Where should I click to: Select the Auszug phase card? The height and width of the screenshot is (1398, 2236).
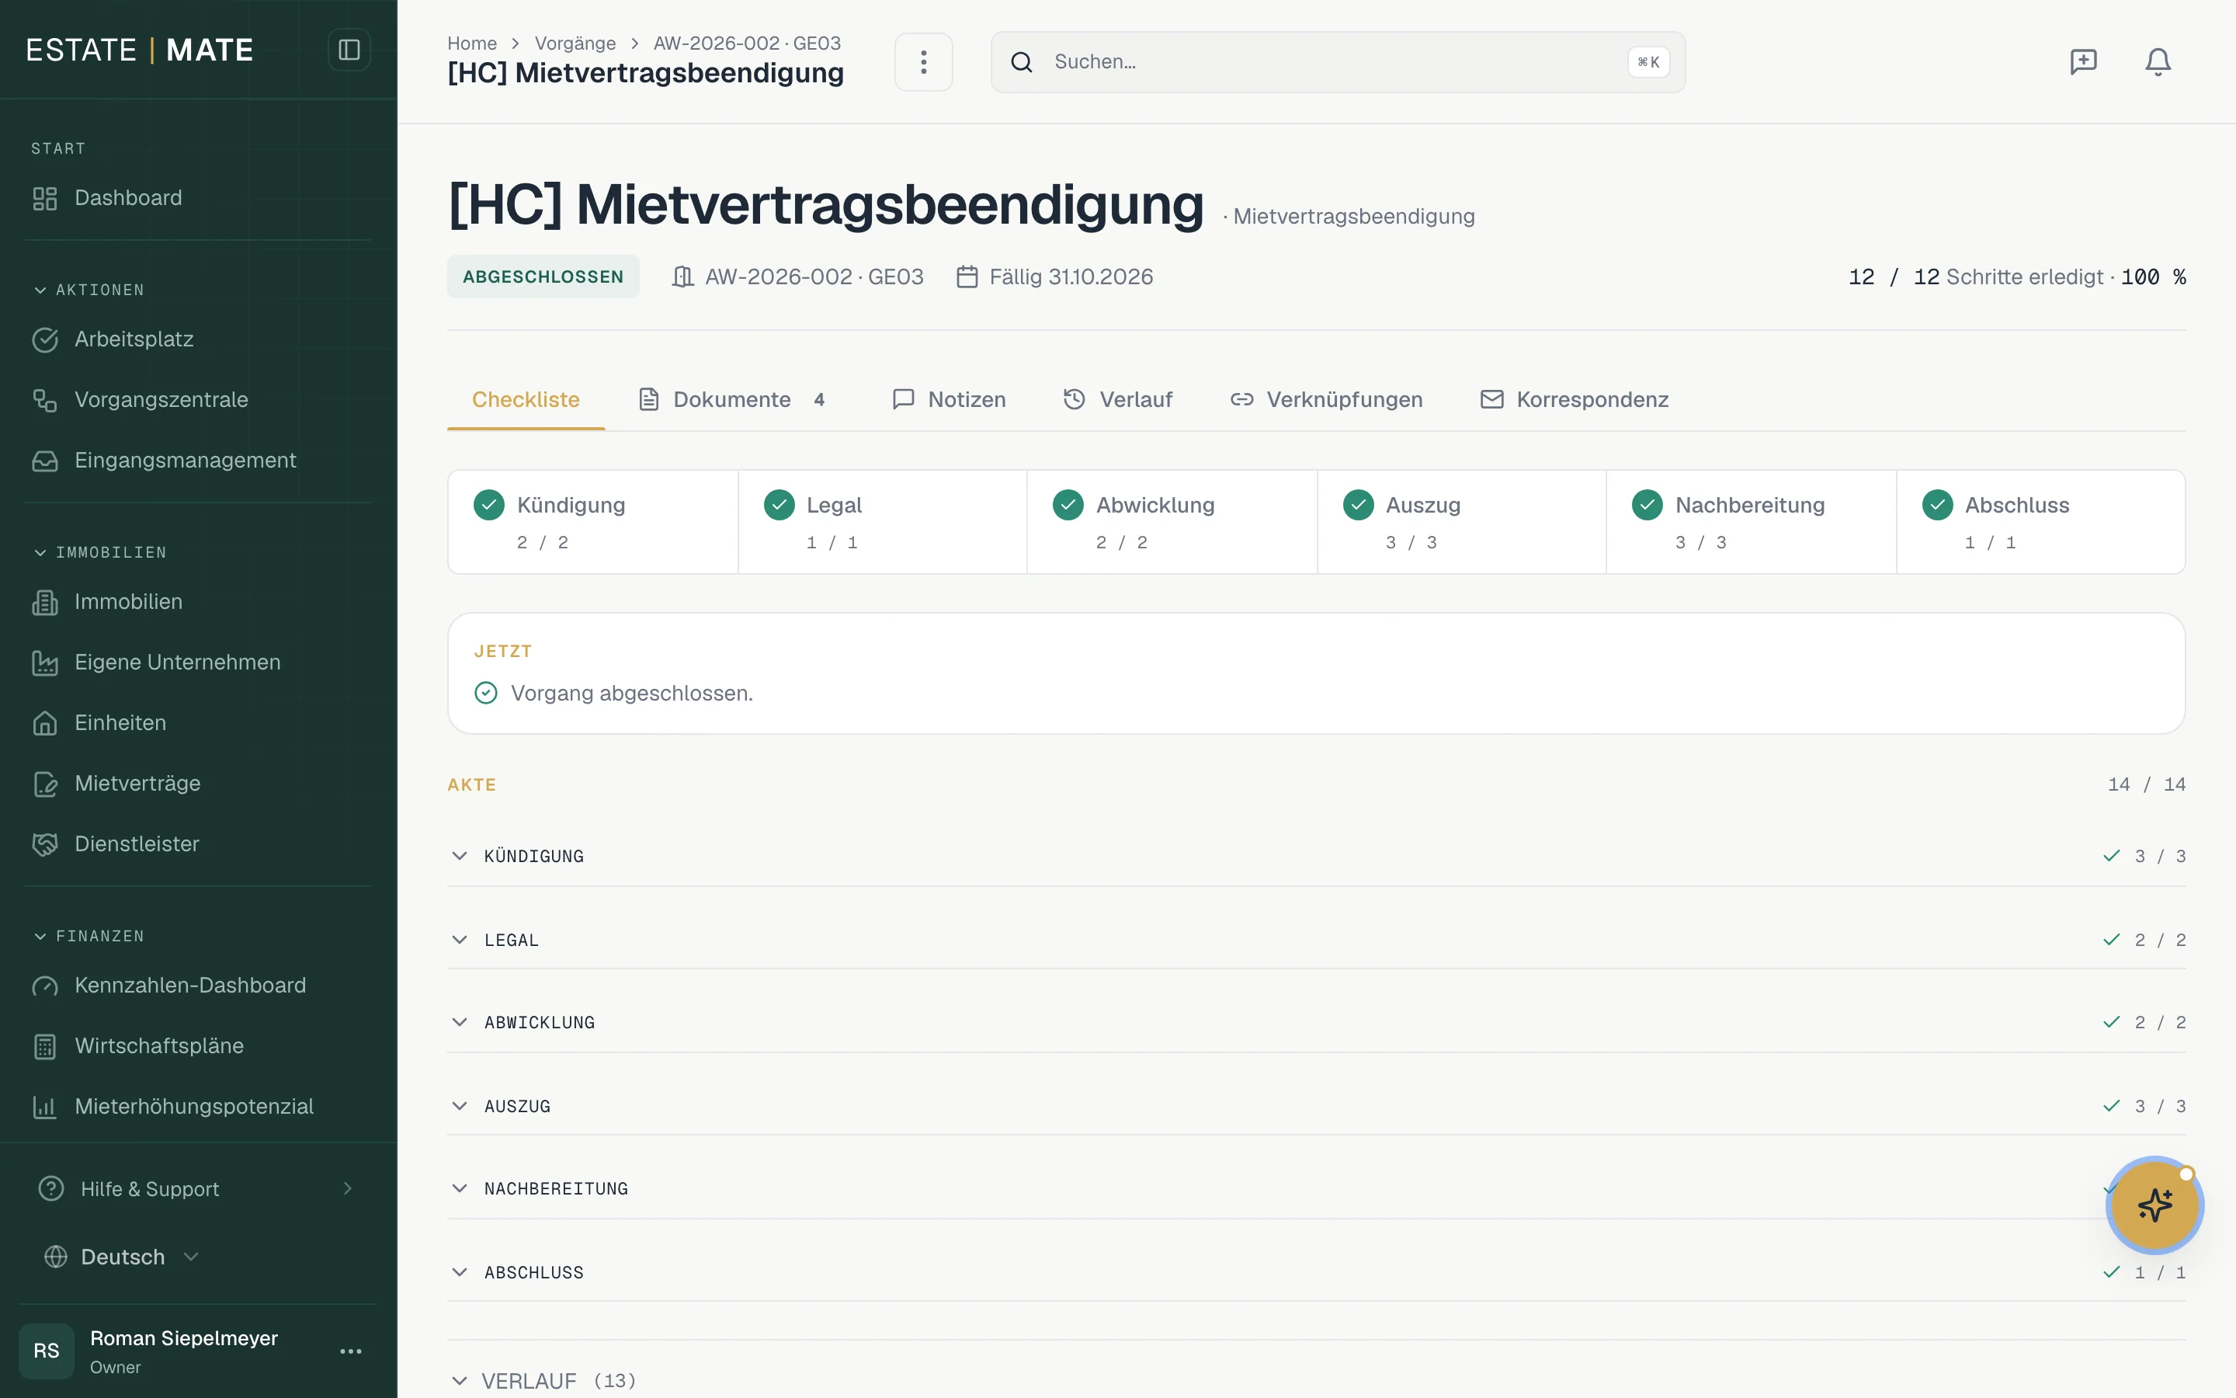pos(1462,523)
